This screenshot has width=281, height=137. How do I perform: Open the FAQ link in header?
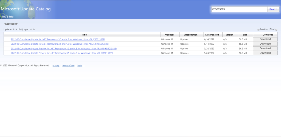(x=4, y=16)
